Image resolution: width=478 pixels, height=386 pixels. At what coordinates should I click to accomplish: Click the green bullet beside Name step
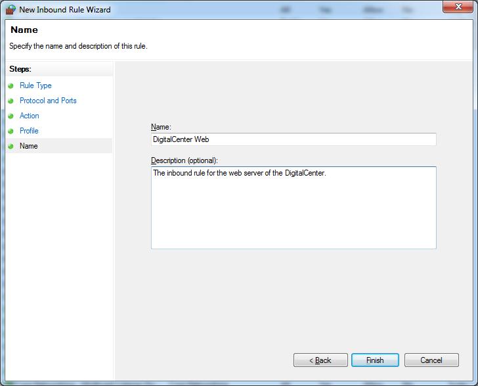[11, 146]
